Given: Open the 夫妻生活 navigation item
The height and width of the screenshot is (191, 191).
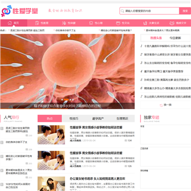Looking at the screenshot, I should click(x=151, y=23).
